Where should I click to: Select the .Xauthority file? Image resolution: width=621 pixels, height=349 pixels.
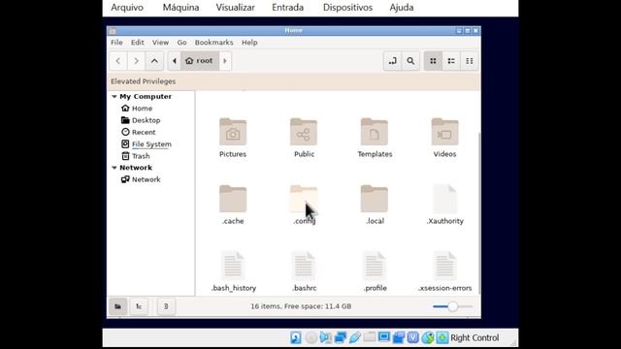click(x=444, y=205)
